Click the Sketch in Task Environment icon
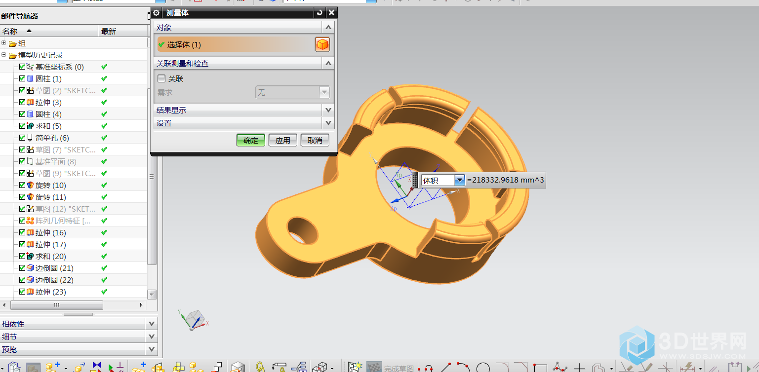759x372 pixels. click(x=355, y=368)
